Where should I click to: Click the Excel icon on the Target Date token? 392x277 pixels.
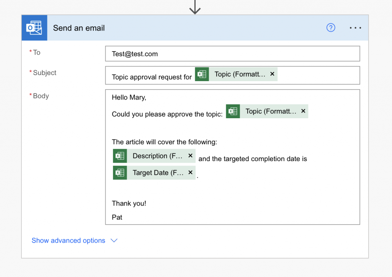[120, 173]
